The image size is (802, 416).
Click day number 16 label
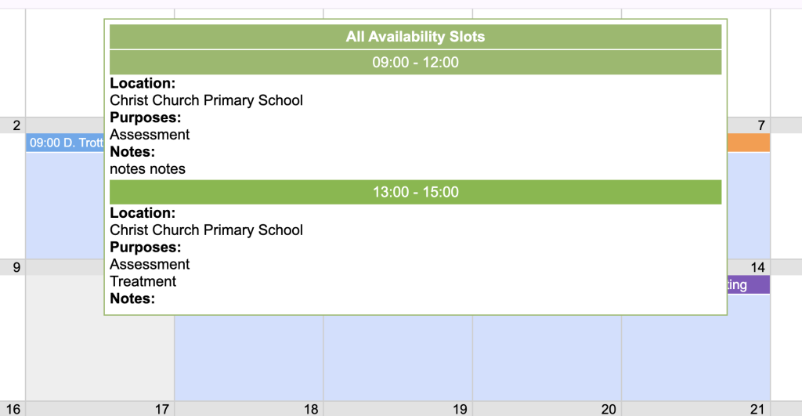point(15,409)
